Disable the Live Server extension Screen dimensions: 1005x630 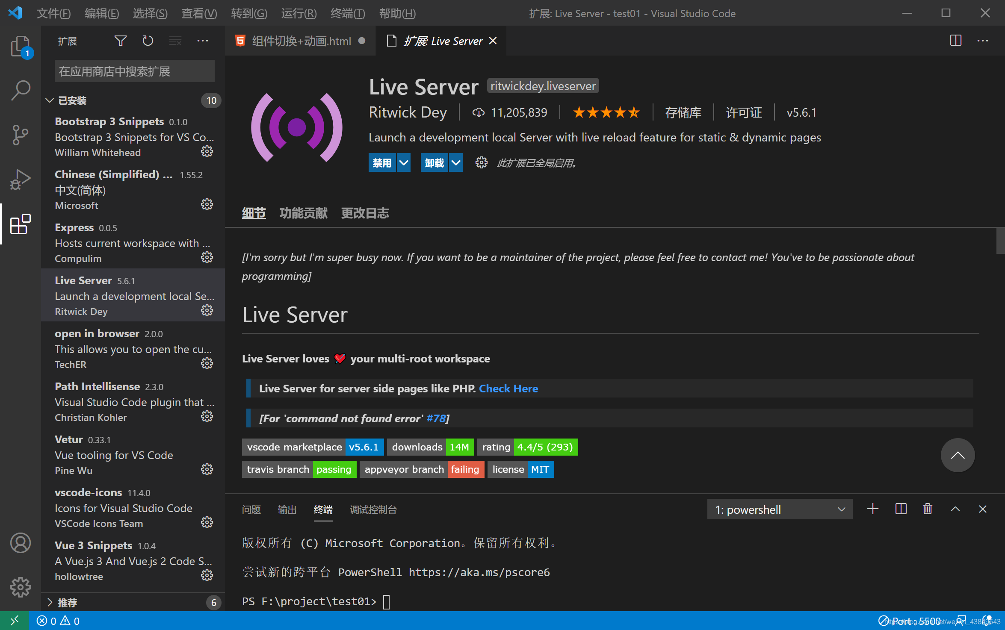coord(382,163)
